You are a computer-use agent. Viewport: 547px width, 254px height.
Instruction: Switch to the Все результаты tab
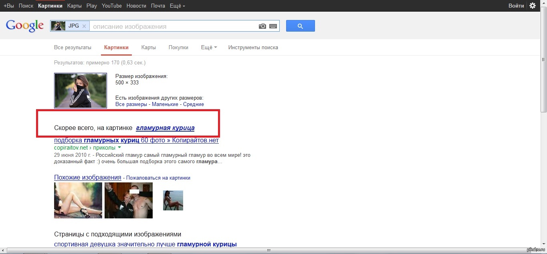click(x=73, y=47)
